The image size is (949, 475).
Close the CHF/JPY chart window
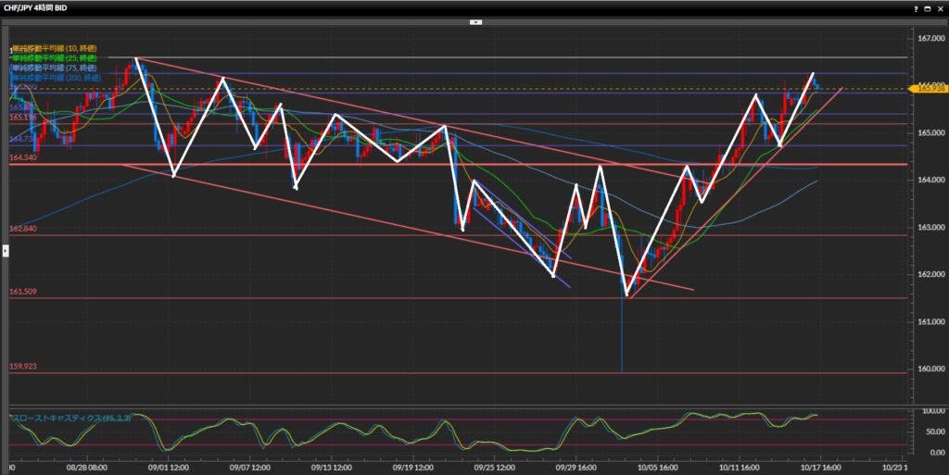point(939,7)
